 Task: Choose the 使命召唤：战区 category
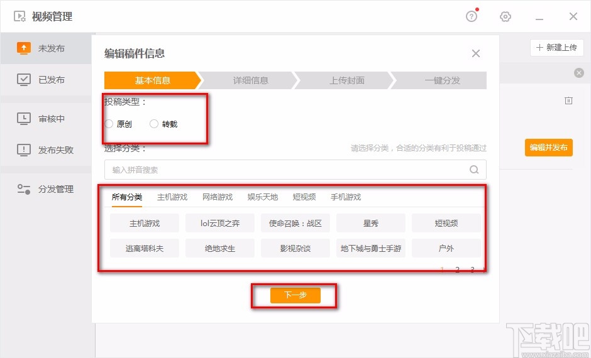coord(295,223)
